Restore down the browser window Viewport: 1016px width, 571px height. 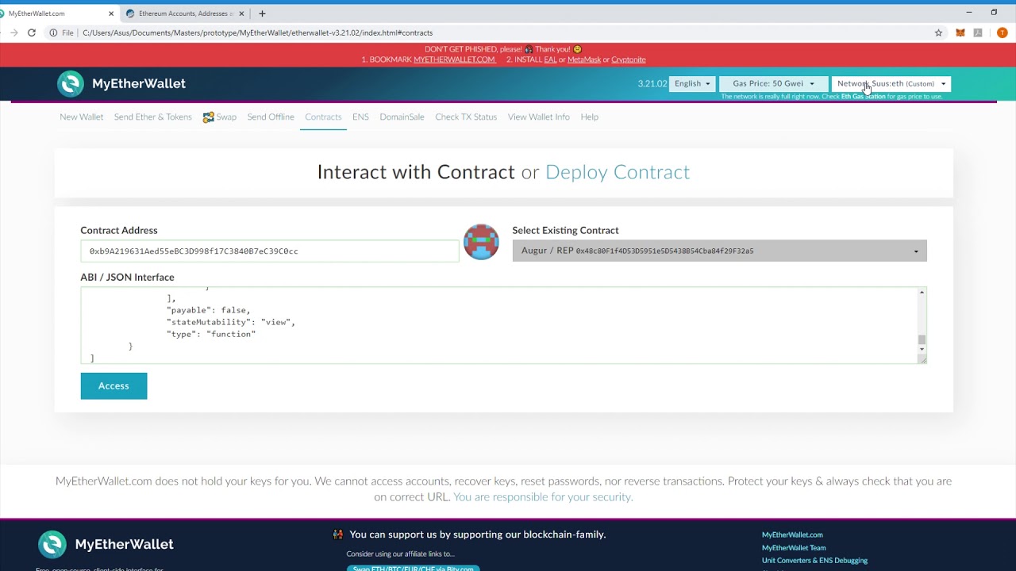pyautogui.click(x=994, y=13)
